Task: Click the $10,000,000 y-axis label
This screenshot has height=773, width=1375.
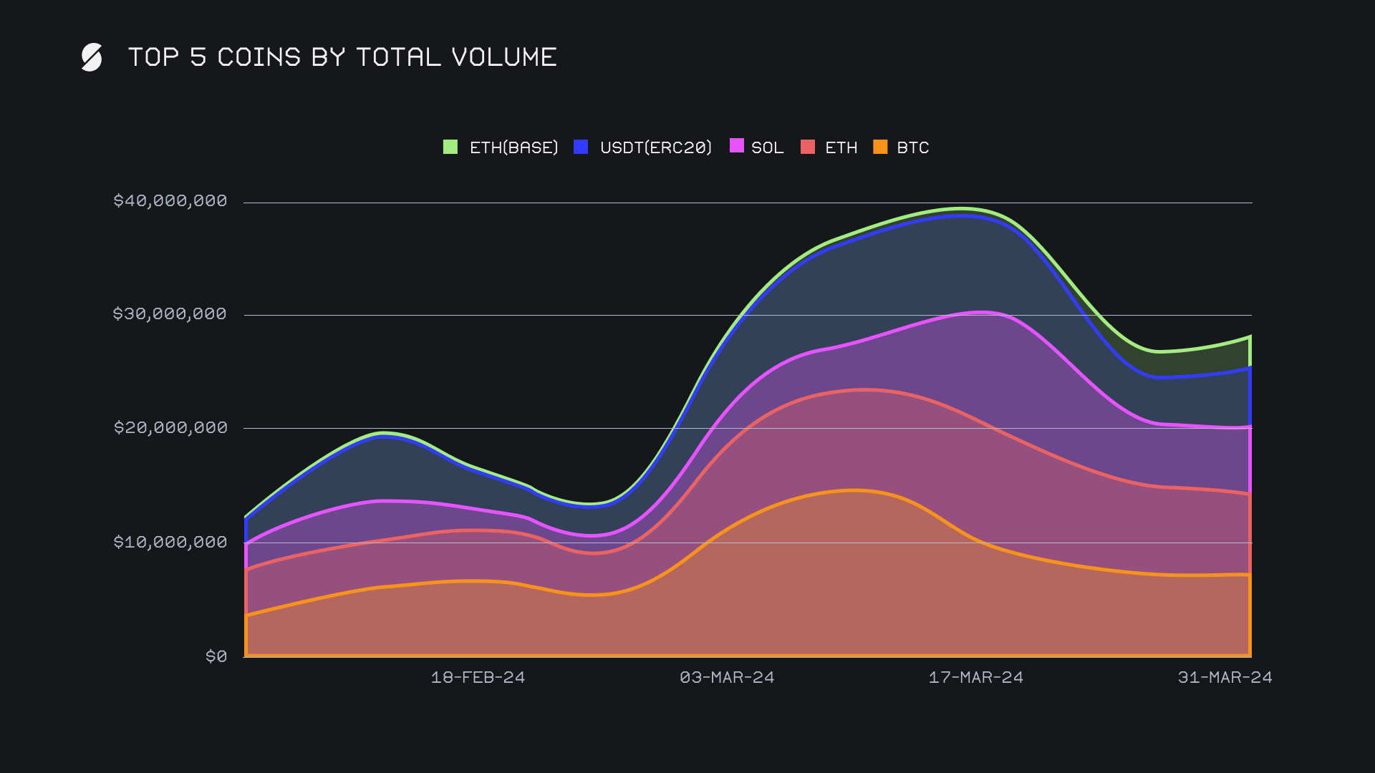Action: (x=170, y=542)
